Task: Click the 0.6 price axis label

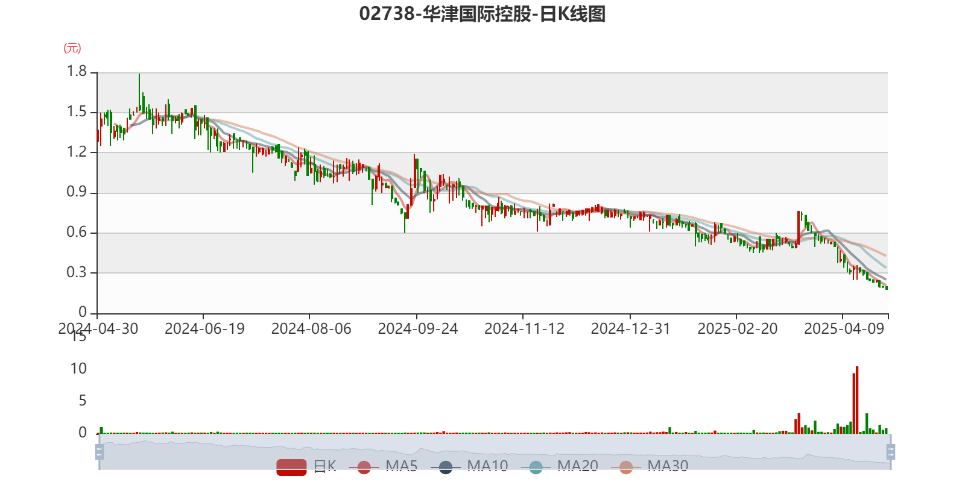Action: pyautogui.click(x=77, y=233)
